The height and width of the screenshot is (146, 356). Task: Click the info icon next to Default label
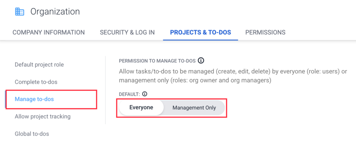coord(145,94)
